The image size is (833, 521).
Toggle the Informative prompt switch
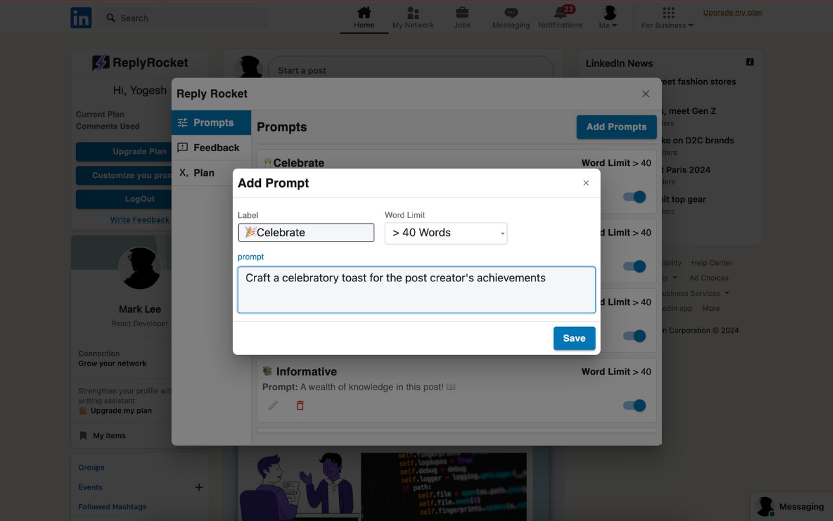pyautogui.click(x=635, y=405)
